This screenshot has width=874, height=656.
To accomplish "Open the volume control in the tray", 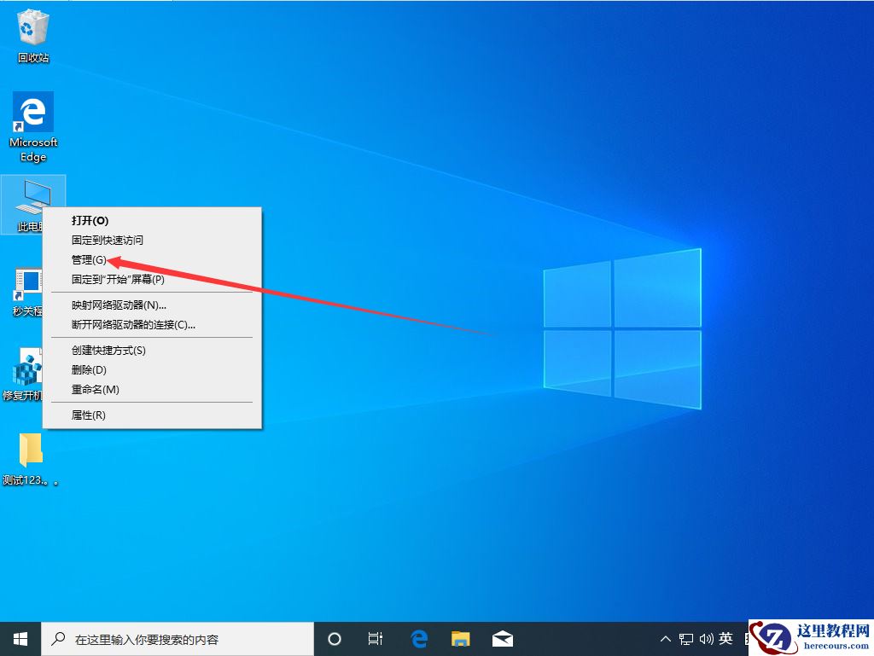I will [706, 638].
